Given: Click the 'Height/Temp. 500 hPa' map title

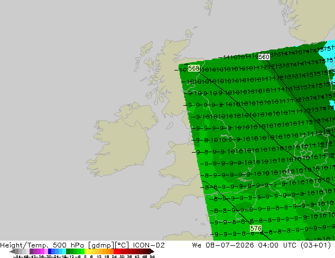Looking at the screenshot, I should click(x=42, y=245).
